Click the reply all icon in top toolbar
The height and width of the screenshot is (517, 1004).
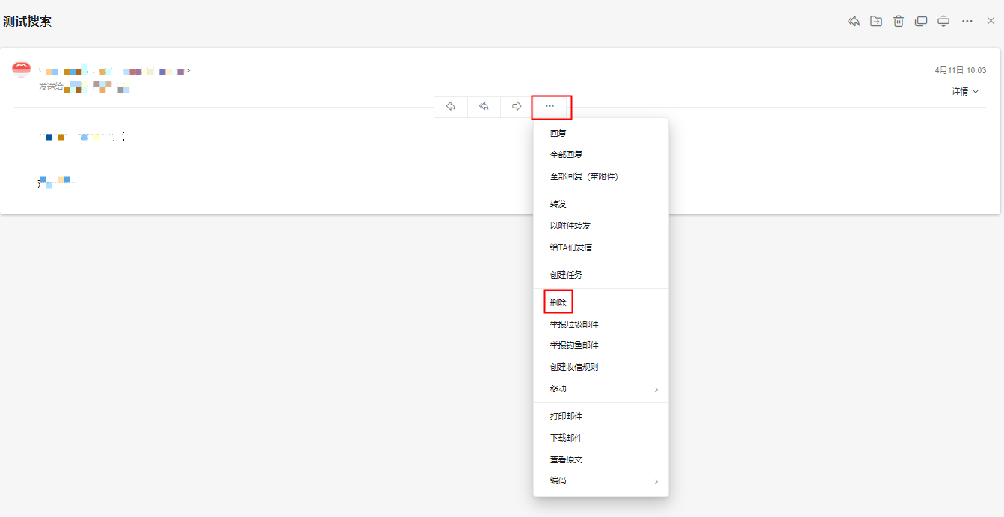tap(854, 21)
